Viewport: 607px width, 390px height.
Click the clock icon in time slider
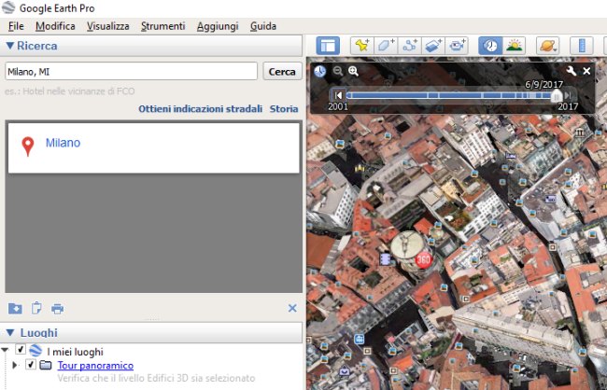[319, 71]
